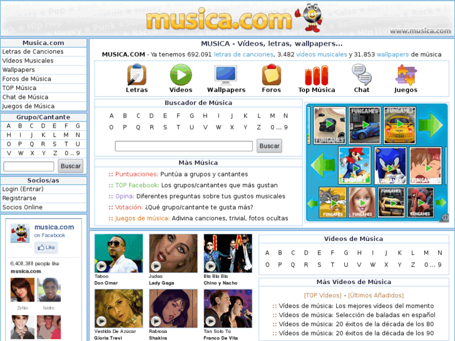Play the Mario game thumbnail
The height and width of the screenshot is (341, 455).
point(355,165)
